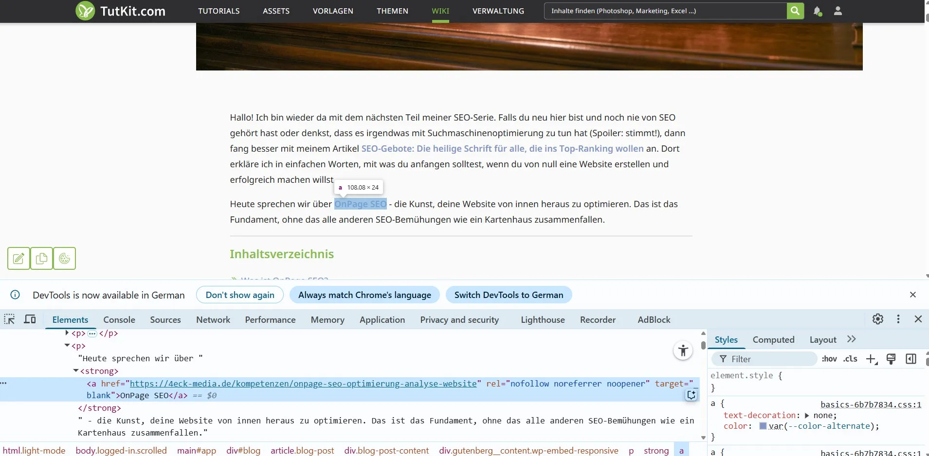Click the AI assistance icon on selected node
929x456 pixels.
coord(692,395)
